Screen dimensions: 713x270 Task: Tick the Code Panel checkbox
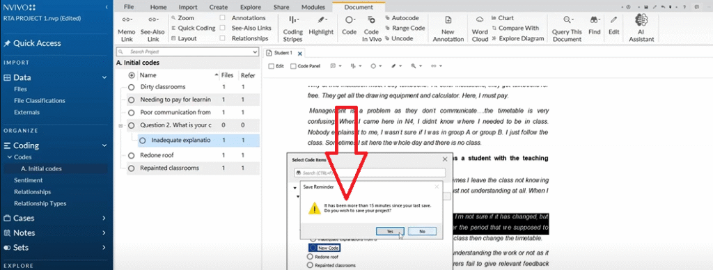pyautogui.click(x=293, y=66)
